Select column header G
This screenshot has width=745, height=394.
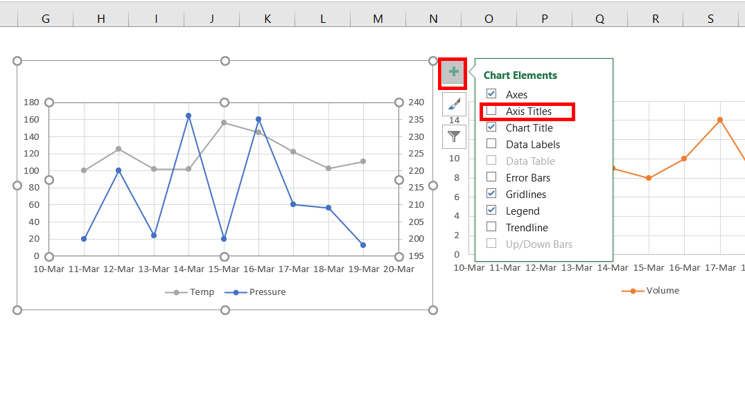pos(46,19)
